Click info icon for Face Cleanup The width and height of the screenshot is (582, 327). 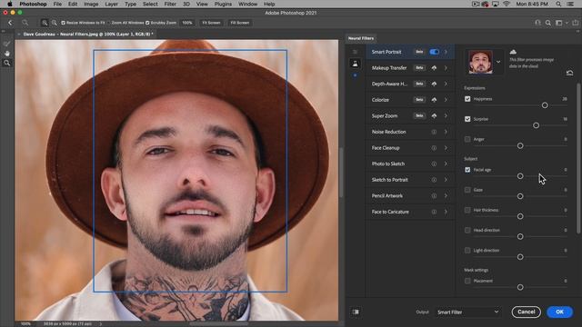[x=434, y=148]
